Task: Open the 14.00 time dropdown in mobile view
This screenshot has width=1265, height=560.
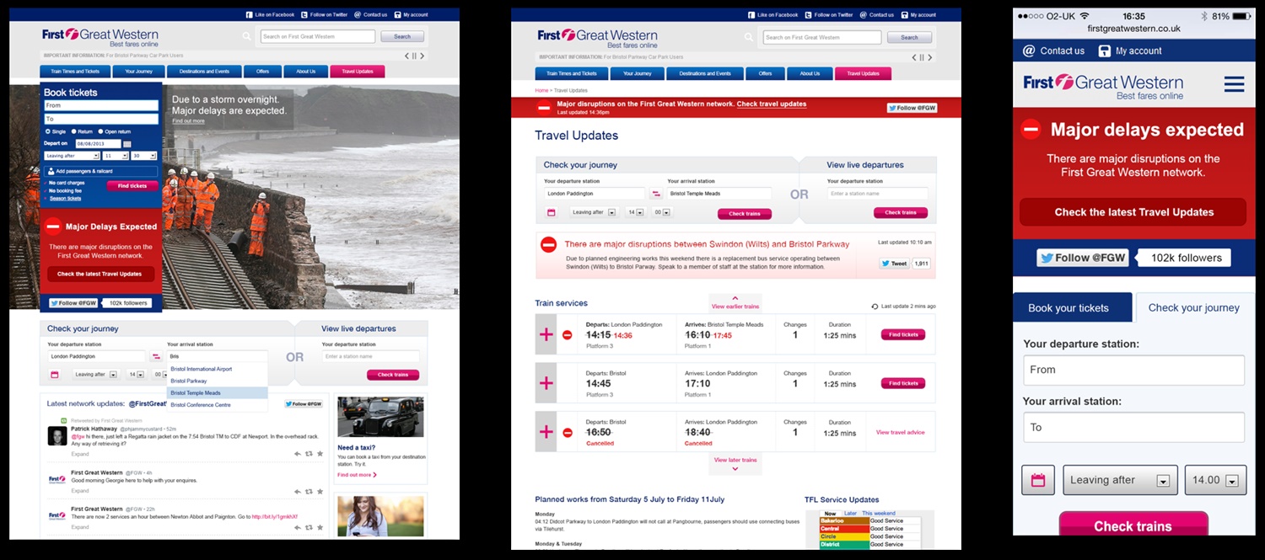Action: [1215, 480]
